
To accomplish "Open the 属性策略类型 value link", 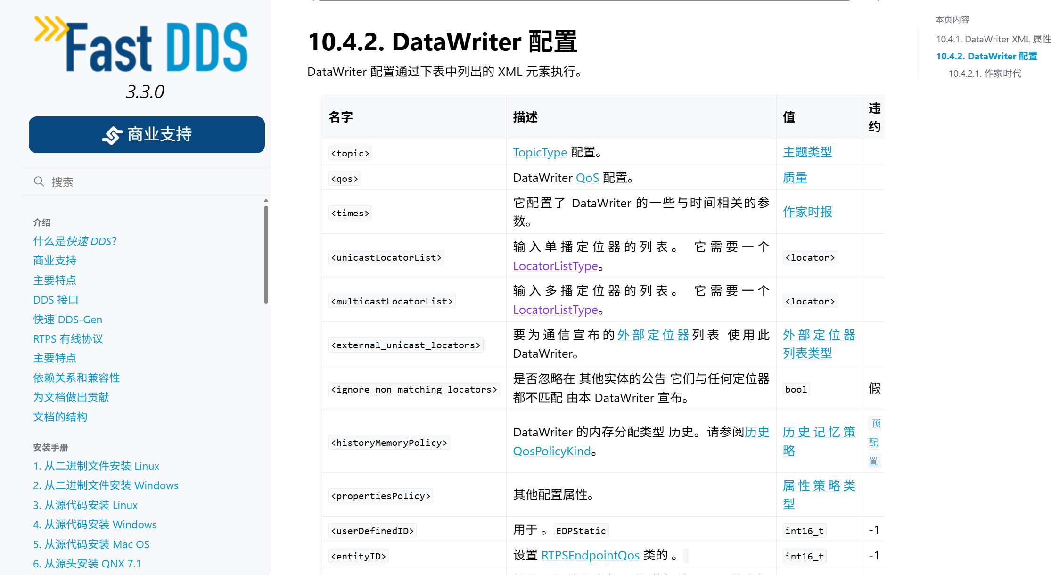I will click(819, 486).
